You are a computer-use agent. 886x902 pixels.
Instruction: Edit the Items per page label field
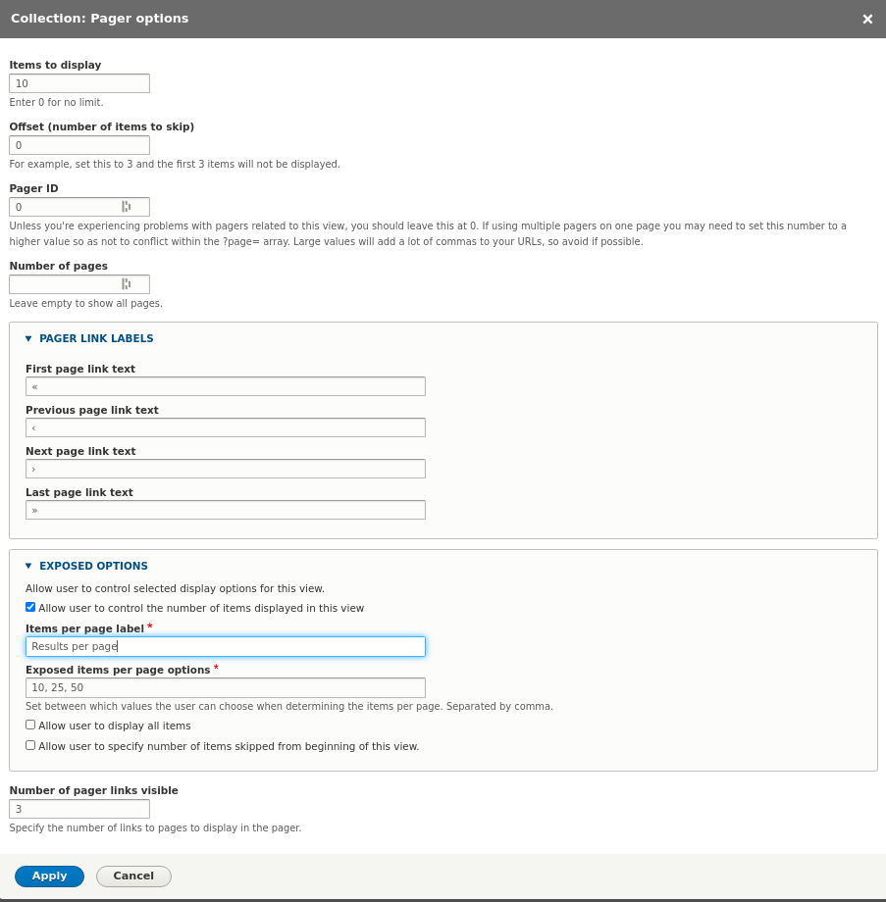click(x=226, y=646)
